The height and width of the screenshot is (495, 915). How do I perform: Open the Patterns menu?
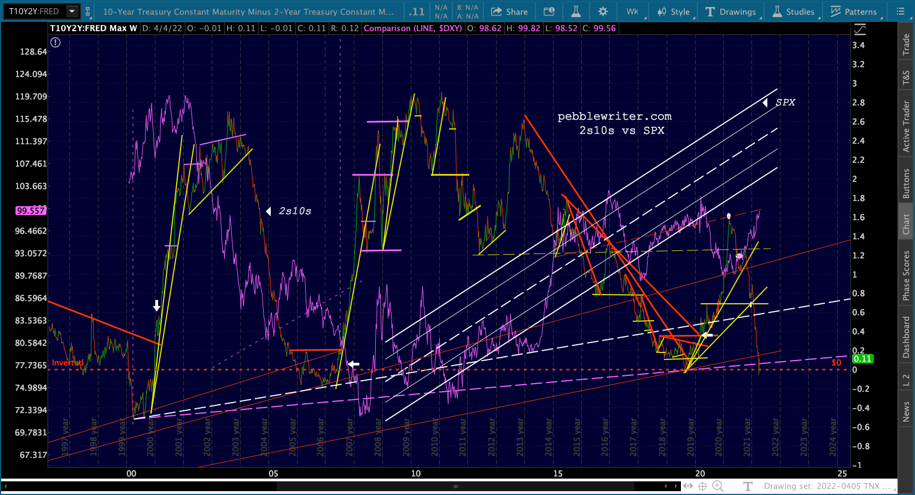coord(854,11)
